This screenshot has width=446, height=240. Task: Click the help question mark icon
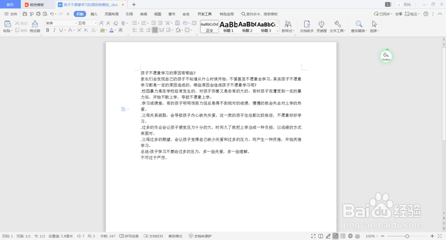[x=426, y=14]
